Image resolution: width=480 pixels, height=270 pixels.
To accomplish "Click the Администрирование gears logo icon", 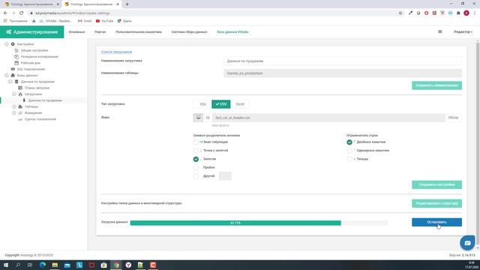I will 8,31.
